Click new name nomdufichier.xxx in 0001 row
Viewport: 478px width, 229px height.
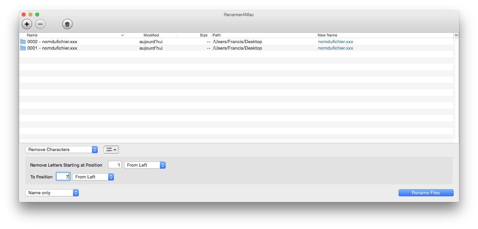tap(336, 48)
